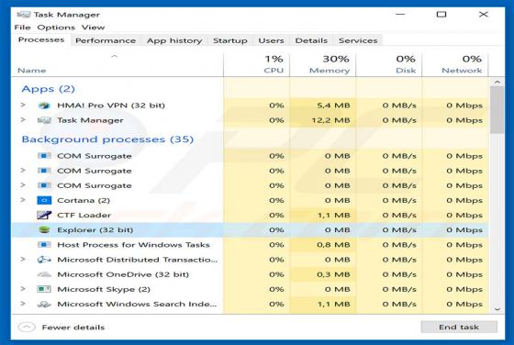The height and width of the screenshot is (345, 514).
Task: Expand the Microsoft Skype (2) group
Action: [x=23, y=289]
